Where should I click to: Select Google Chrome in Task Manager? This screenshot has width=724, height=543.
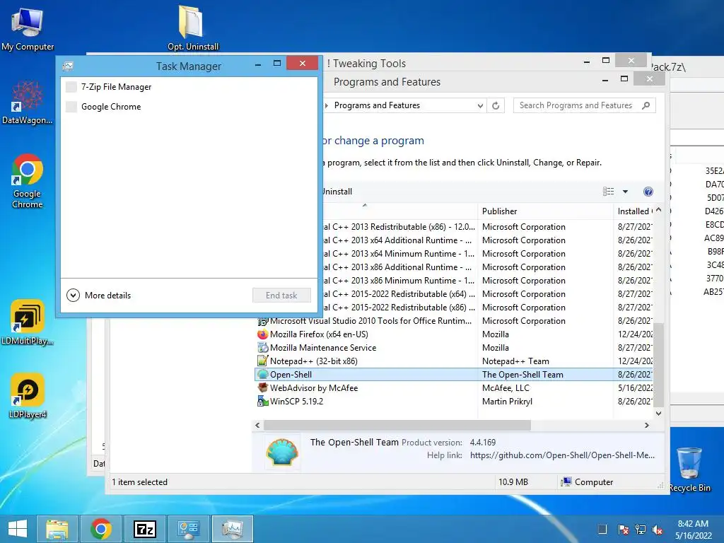point(189,107)
